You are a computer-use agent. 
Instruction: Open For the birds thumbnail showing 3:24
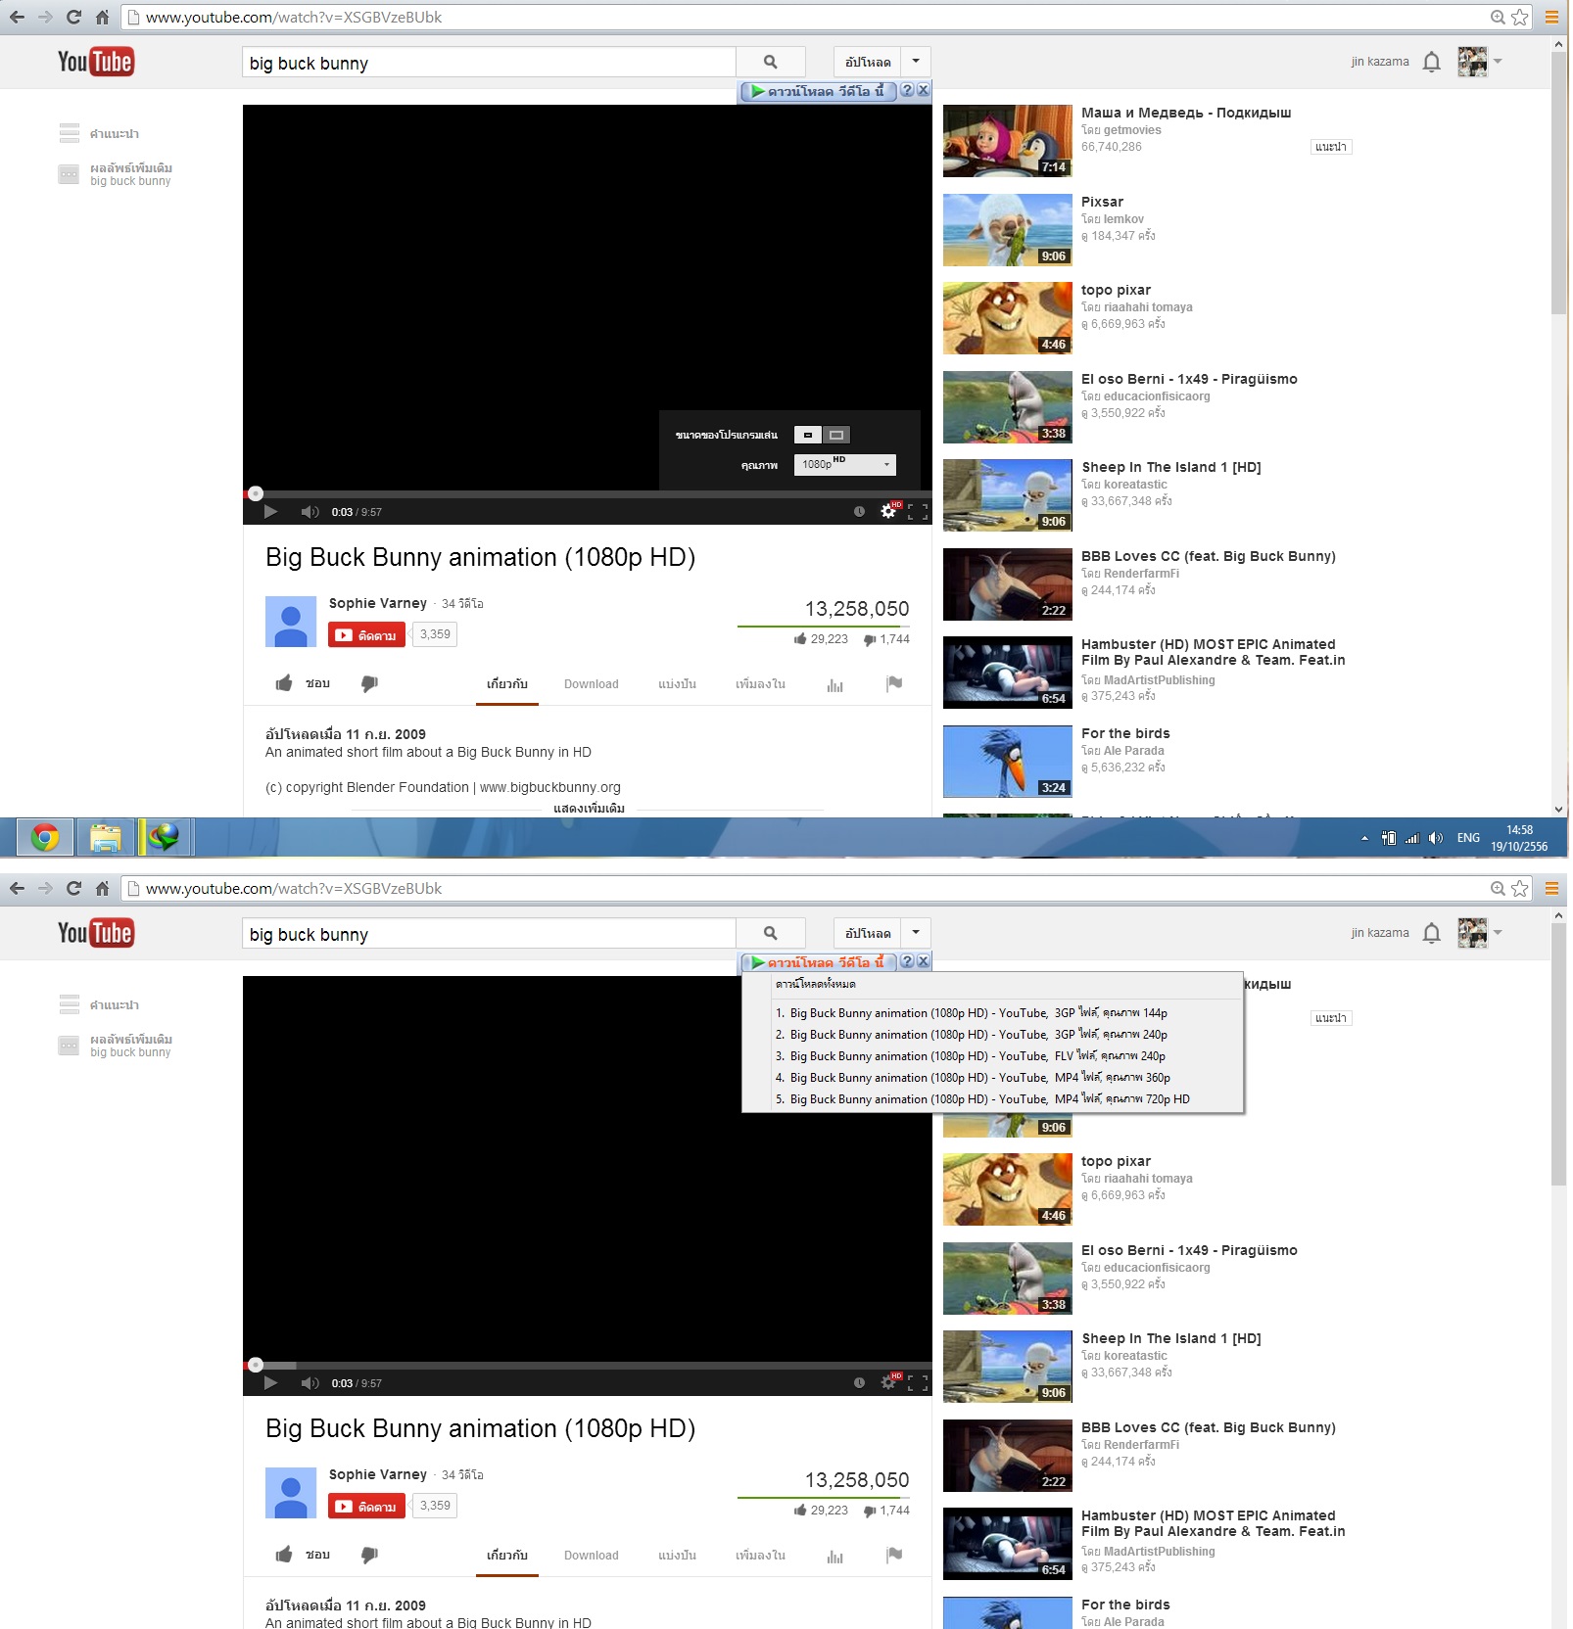pyautogui.click(x=1007, y=762)
